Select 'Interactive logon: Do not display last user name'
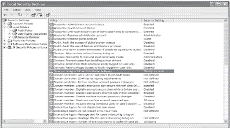The image size is (230, 128). point(85,107)
